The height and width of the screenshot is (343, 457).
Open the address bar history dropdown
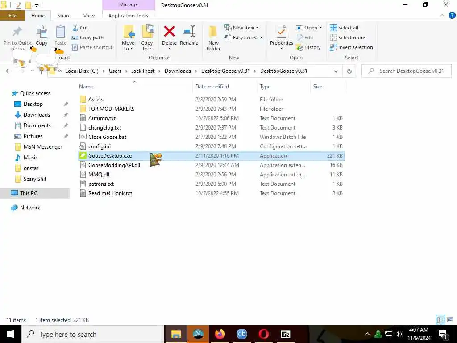click(x=336, y=71)
